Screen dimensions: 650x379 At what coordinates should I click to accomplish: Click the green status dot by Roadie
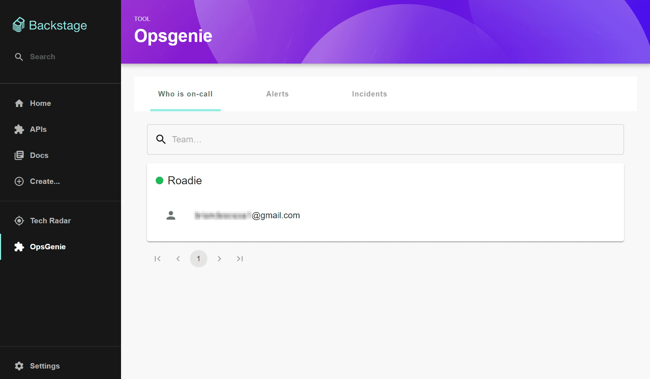[x=159, y=180]
